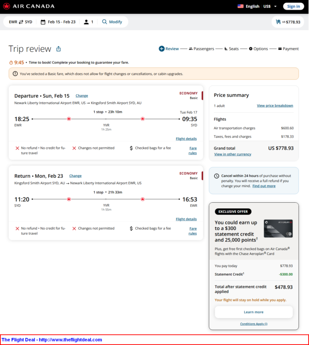This screenshot has width=309, height=345.
Task: Click the calendar icon for travel dates
Action: point(43,22)
